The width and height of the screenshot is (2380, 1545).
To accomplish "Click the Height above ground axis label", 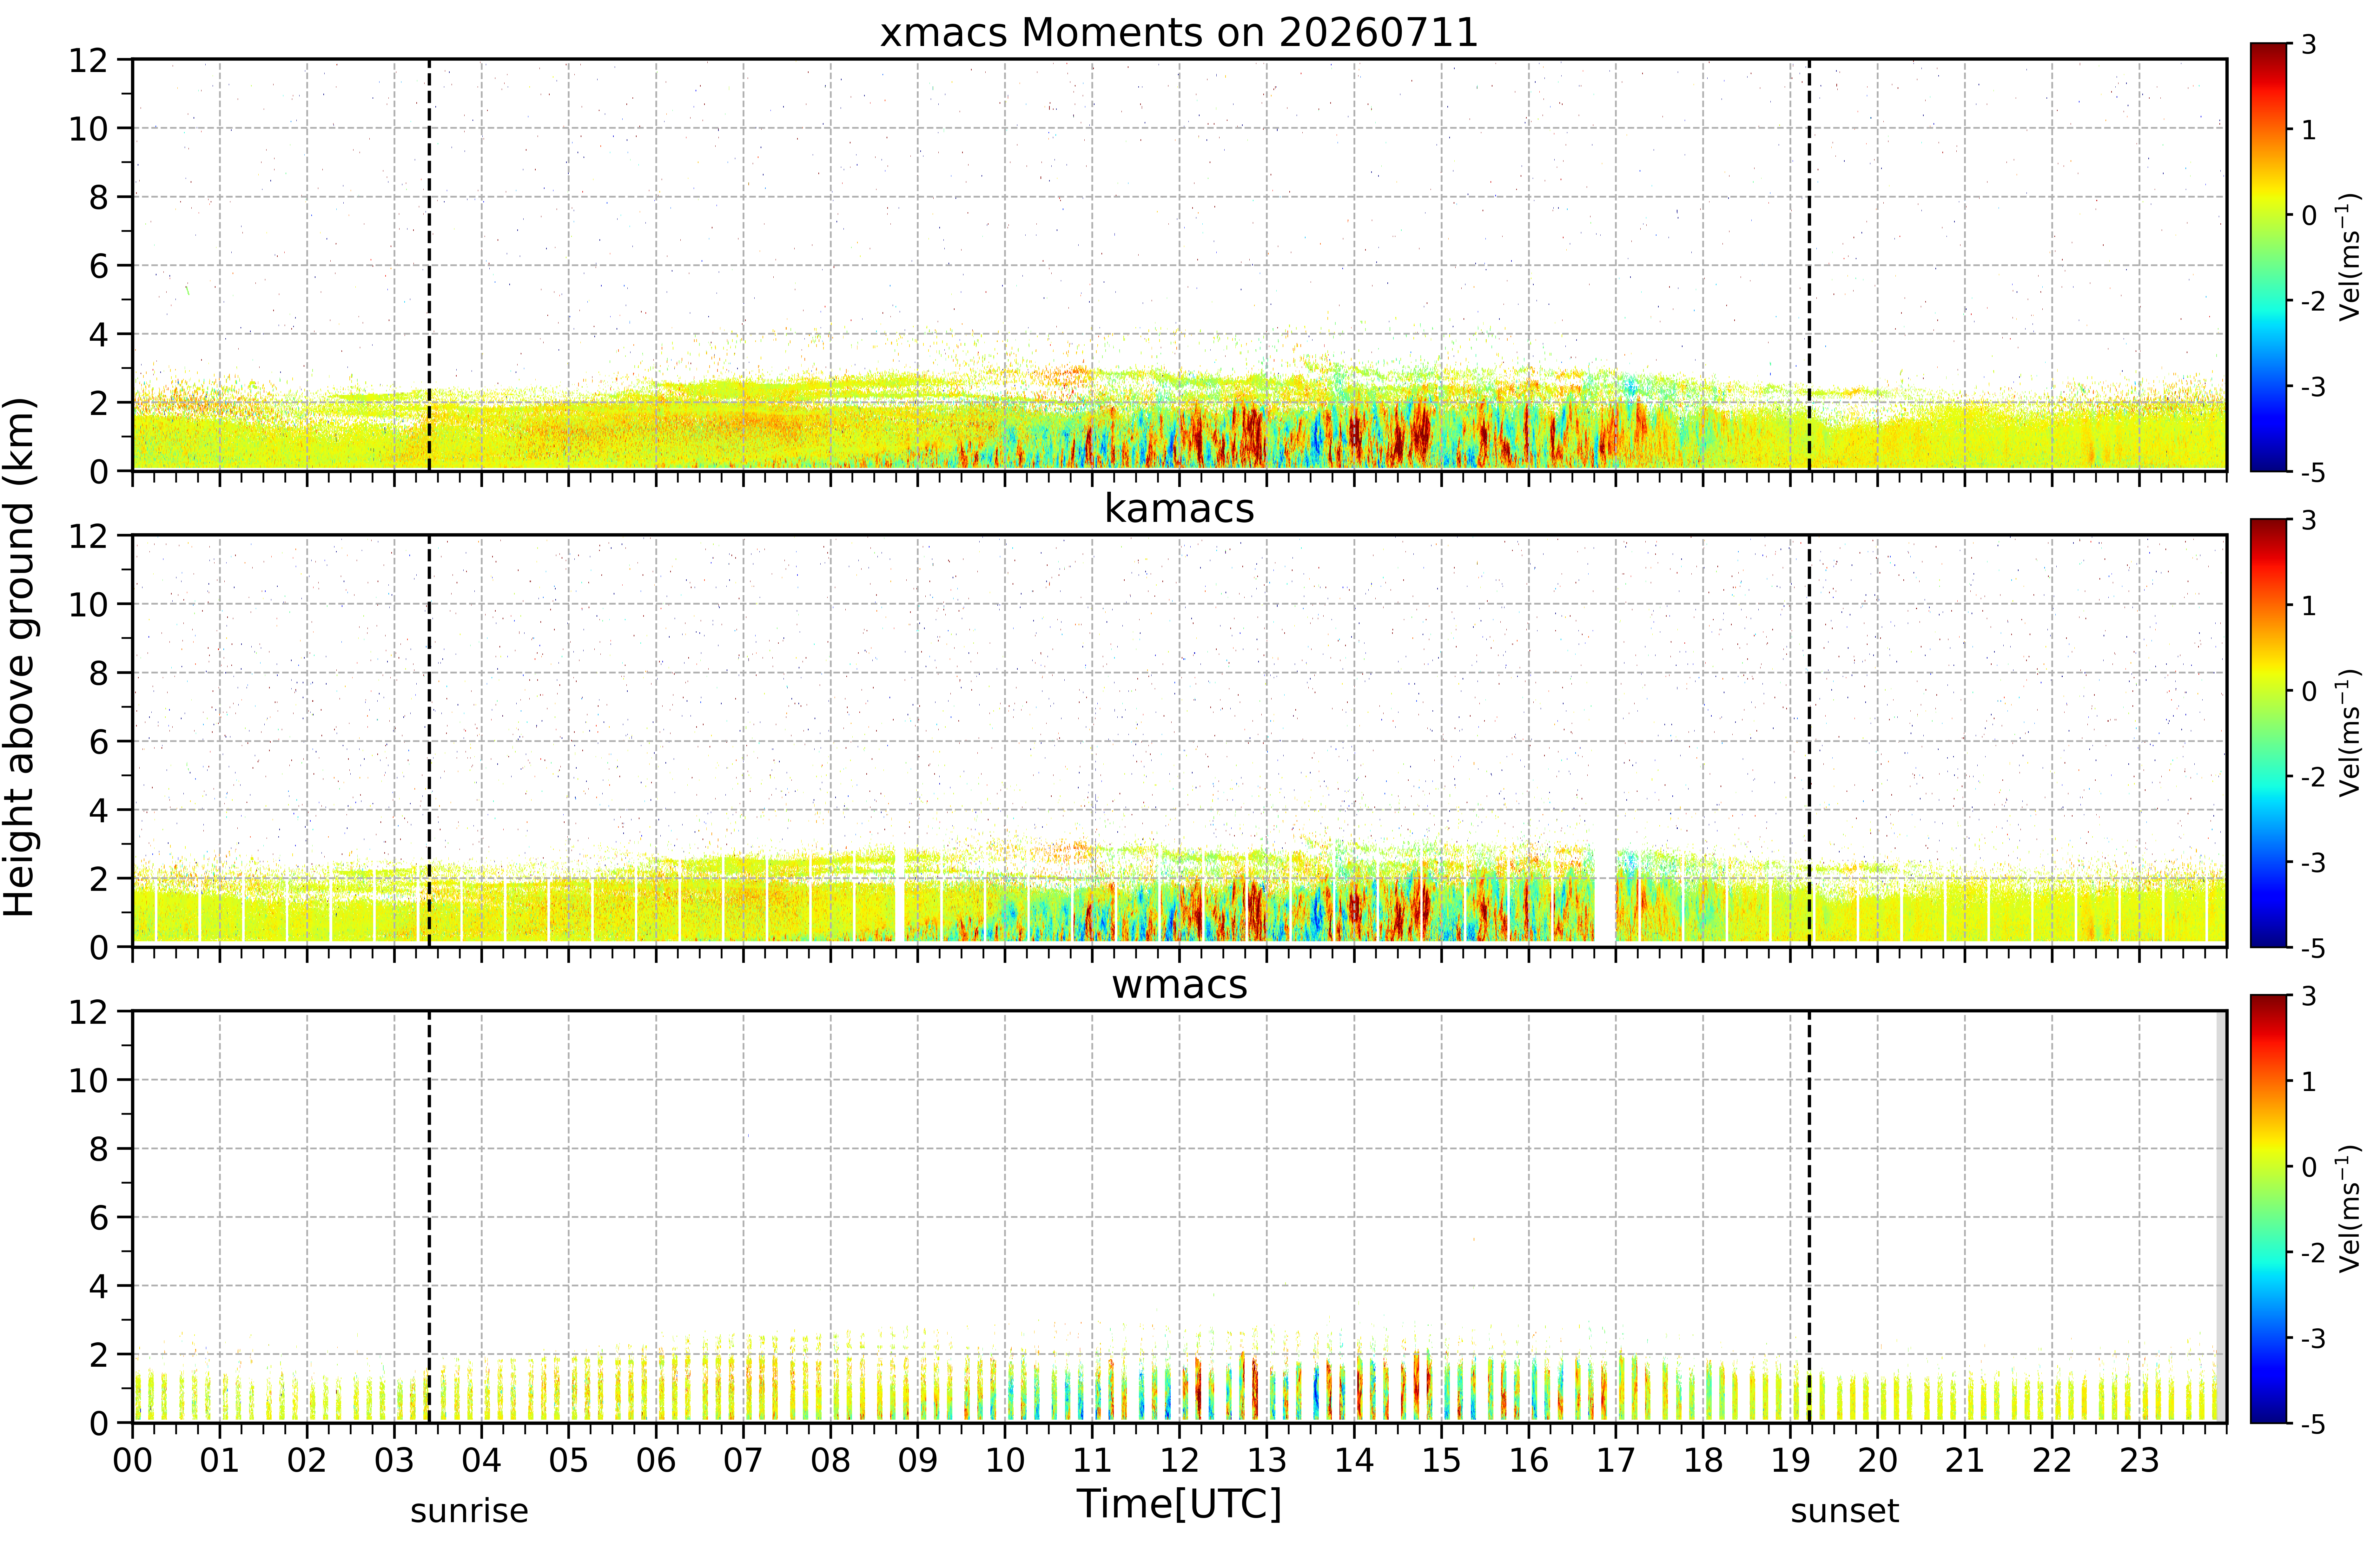I will point(20,657).
